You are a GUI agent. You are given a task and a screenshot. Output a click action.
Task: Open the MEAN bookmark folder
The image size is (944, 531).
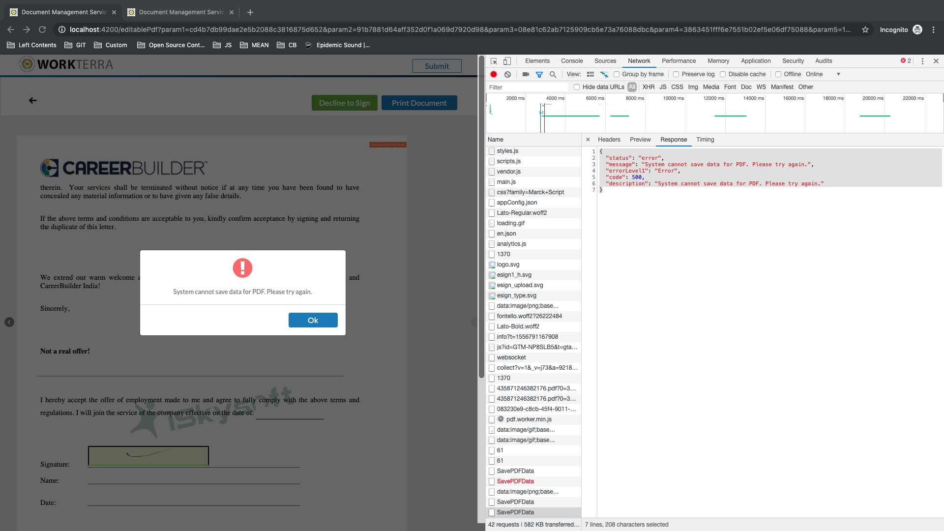[x=254, y=45]
